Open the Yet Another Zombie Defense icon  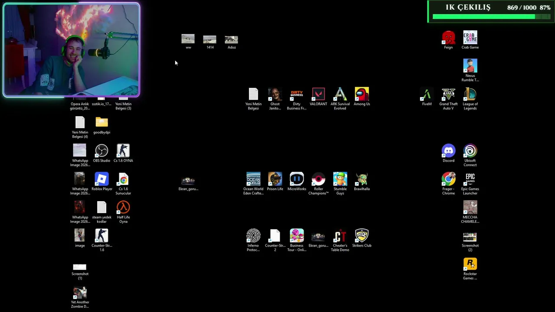click(80, 292)
